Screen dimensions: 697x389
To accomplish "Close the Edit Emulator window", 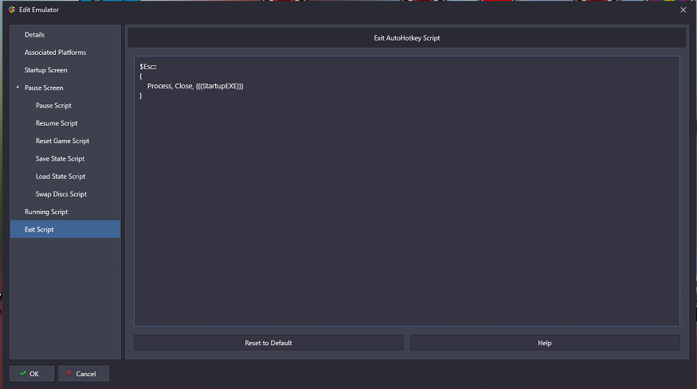I will coord(683,10).
